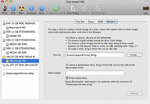Click the yellow minimize window button

7,2
